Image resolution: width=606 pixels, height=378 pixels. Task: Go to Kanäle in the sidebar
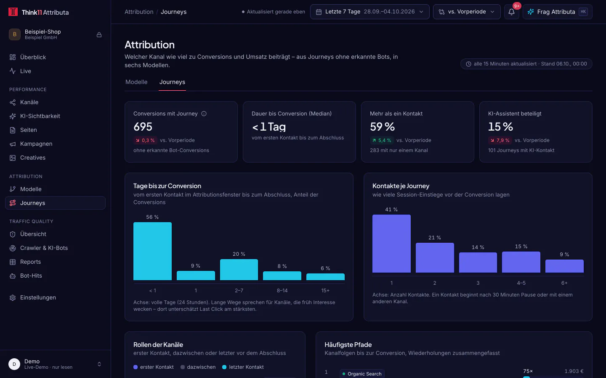tap(55, 102)
